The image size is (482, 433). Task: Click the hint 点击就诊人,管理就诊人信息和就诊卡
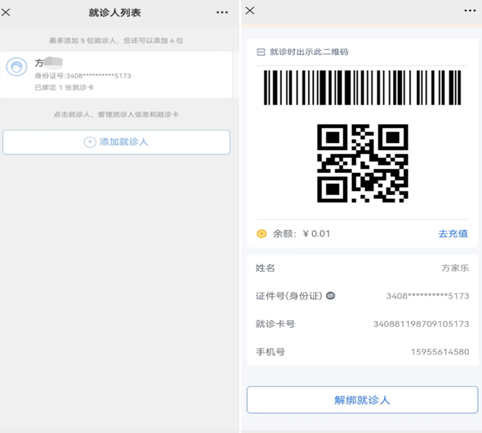click(x=116, y=114)
